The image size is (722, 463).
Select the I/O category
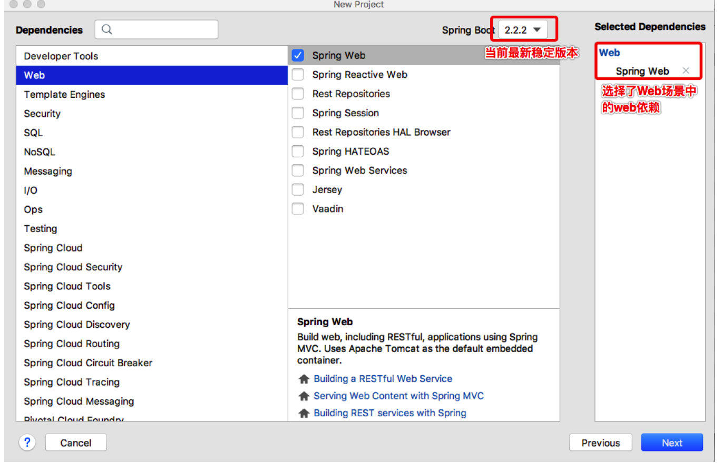[152, 190]
